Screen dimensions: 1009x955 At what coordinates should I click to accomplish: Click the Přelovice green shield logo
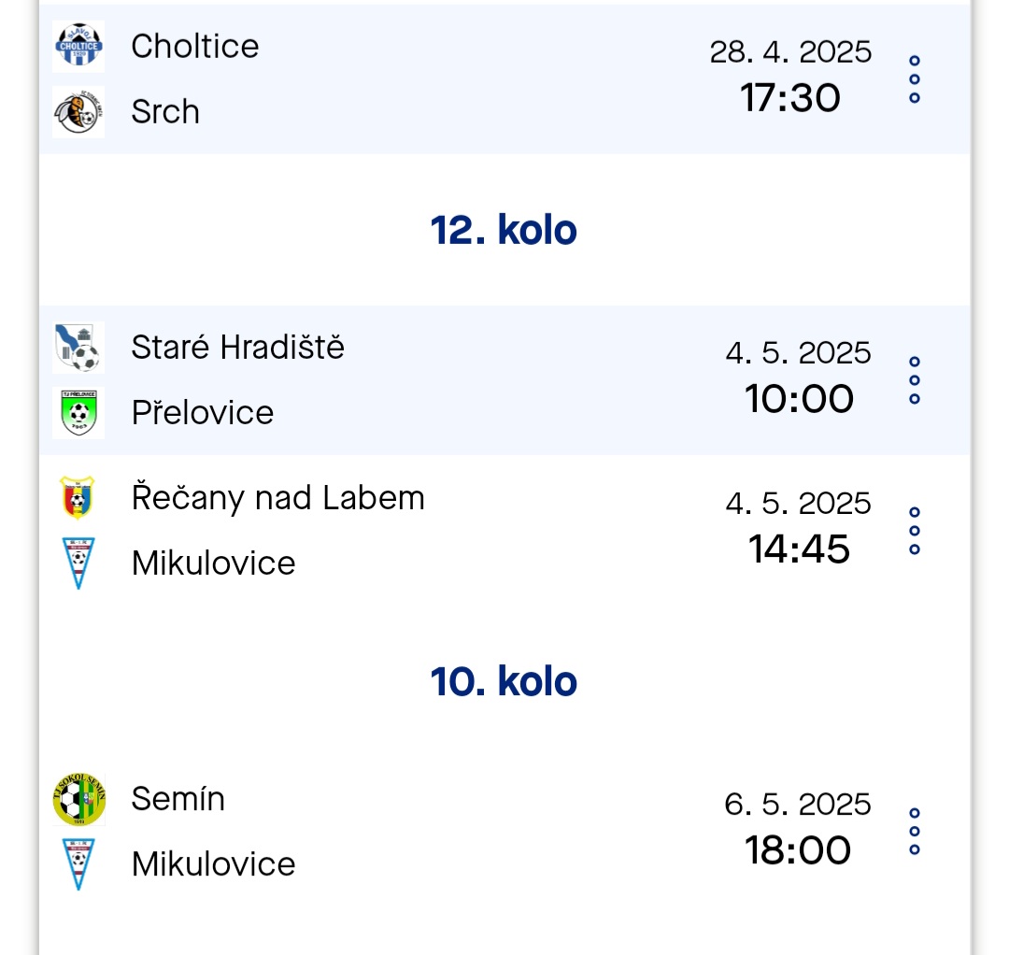pos(78,412)
